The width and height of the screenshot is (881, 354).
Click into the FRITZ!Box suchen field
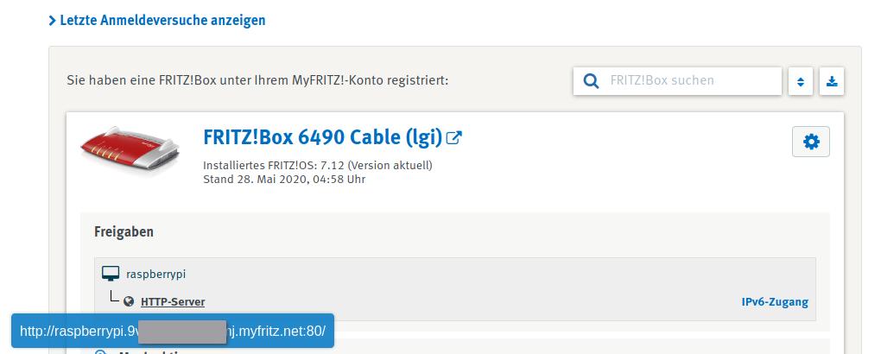coord(691,81)
